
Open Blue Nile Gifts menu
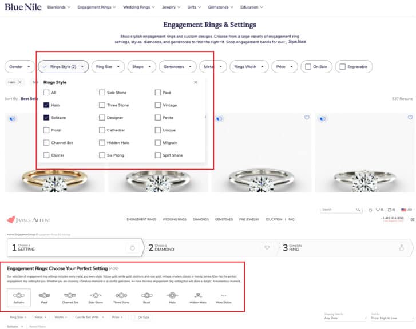[x=194, y=7]
